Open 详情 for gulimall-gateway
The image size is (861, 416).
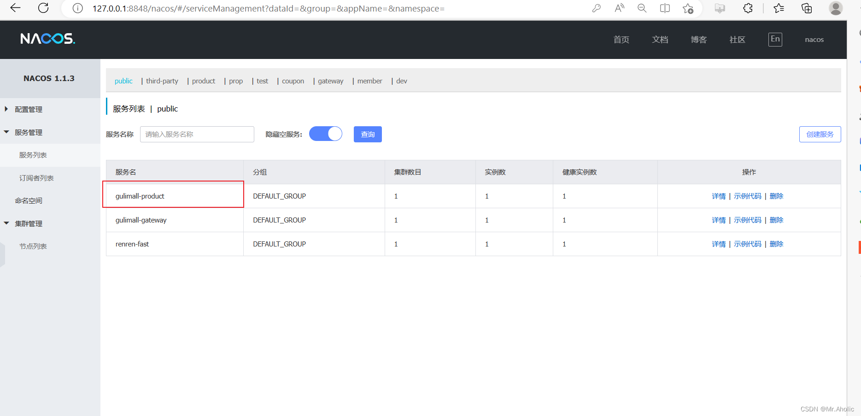coord(719,220)
